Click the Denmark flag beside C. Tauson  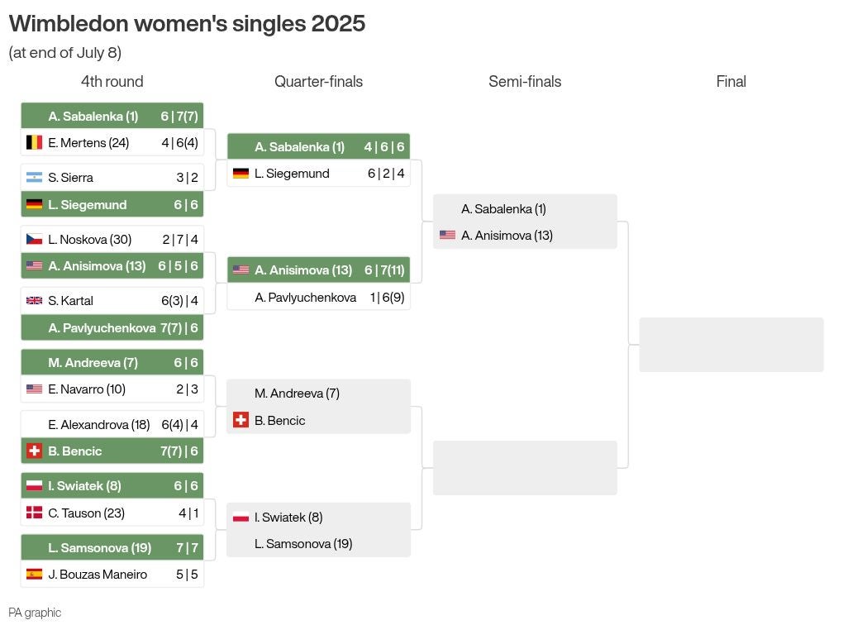point(34,513)
